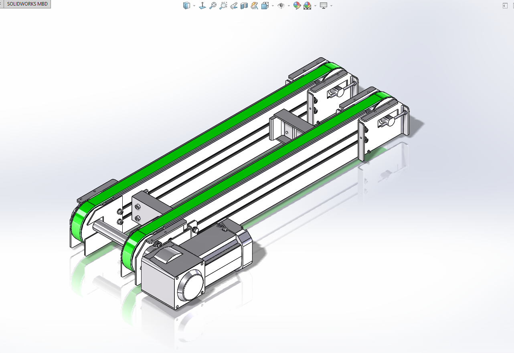Open the Hide/Show Items dropdown arrow
This screenshot has height=353, width=514.
pyautogui.click(x=289, y=6)
